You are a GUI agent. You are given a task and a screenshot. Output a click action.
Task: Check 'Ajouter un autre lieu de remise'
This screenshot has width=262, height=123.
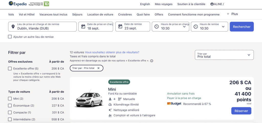pyautogui.click(x=10, y=37)
